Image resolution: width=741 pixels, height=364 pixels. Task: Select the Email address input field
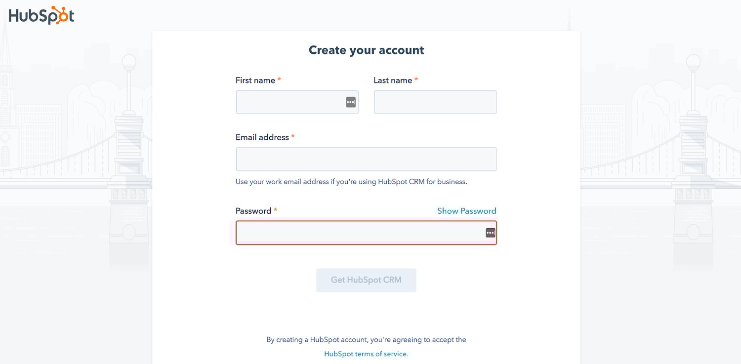(366, 159)
